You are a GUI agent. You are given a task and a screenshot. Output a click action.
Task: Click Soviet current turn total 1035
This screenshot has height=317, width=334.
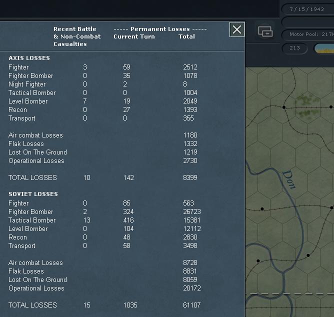[x=130, y=305]
